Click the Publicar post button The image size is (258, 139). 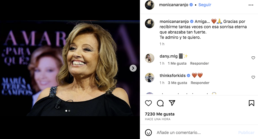pyautogui.click(x=246, y=133)
